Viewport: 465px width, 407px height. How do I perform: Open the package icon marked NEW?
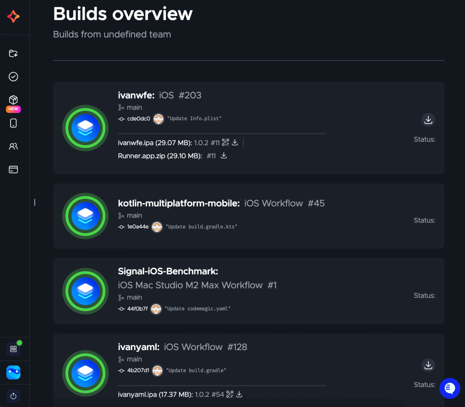[x=13, y=100]
